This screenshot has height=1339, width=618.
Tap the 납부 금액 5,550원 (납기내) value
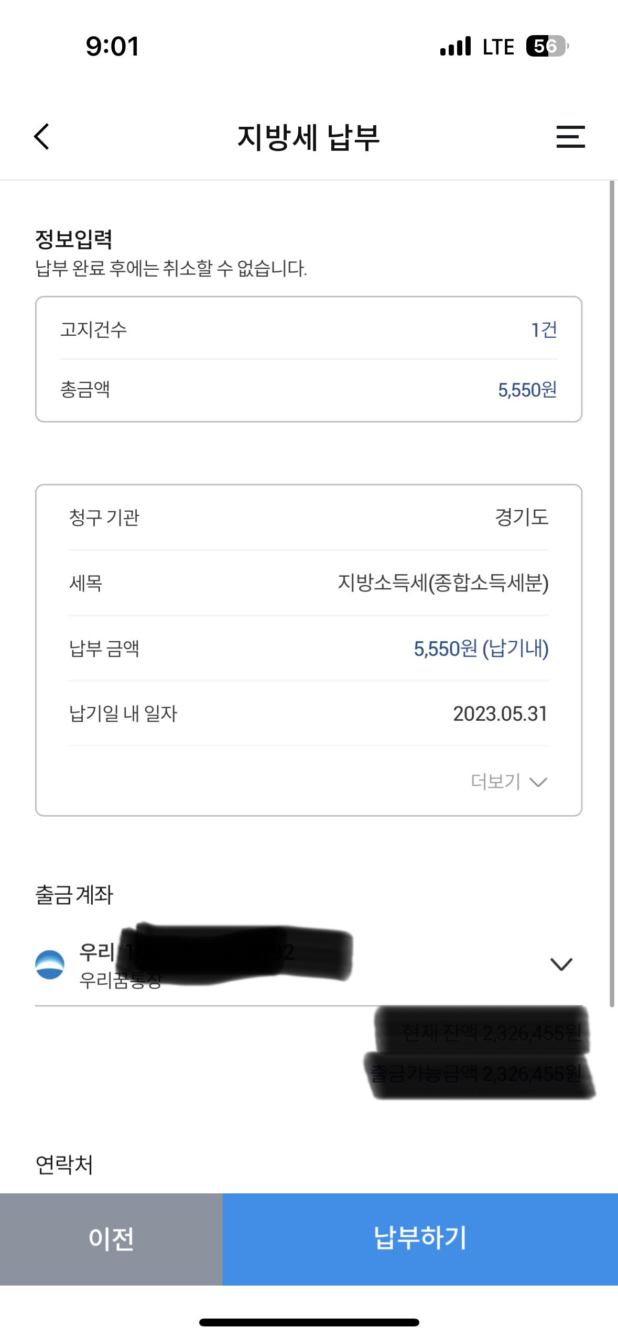pos(481,649)
